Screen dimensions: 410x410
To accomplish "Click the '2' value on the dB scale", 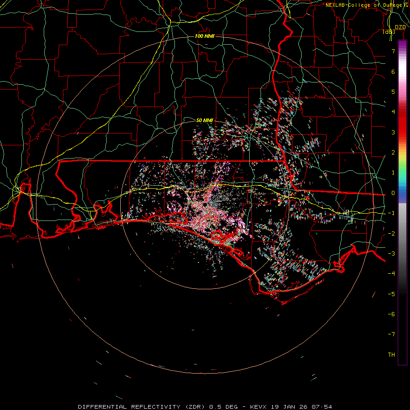I will click(393, 153).
